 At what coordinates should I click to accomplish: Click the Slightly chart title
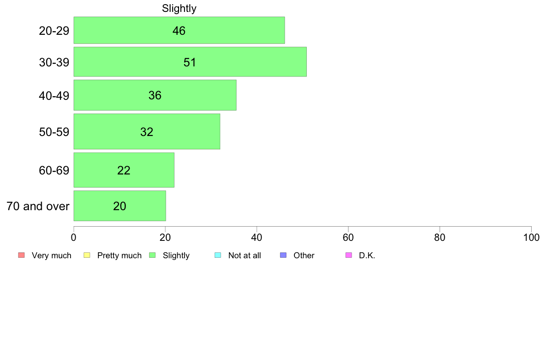pos(179,8)
